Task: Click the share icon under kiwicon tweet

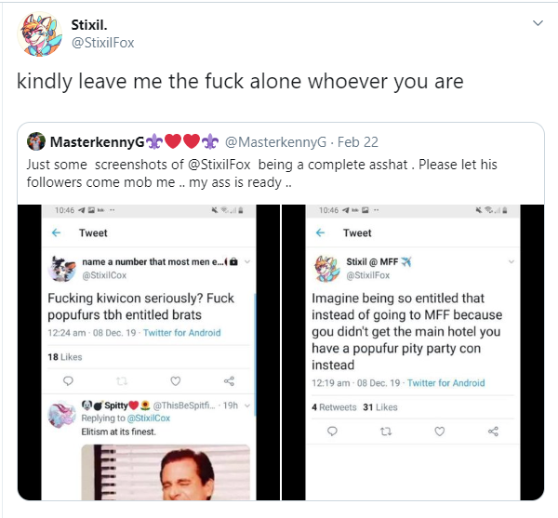Action: click(x=229, y=381)
